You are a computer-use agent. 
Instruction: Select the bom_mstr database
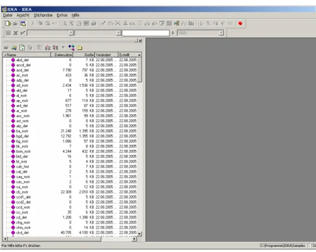23,152
